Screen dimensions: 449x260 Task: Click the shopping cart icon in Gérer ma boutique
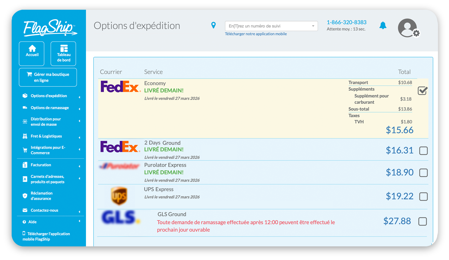pos(29,74)
